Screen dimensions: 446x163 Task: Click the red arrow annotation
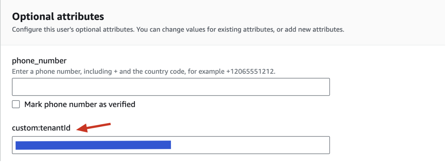94,127
